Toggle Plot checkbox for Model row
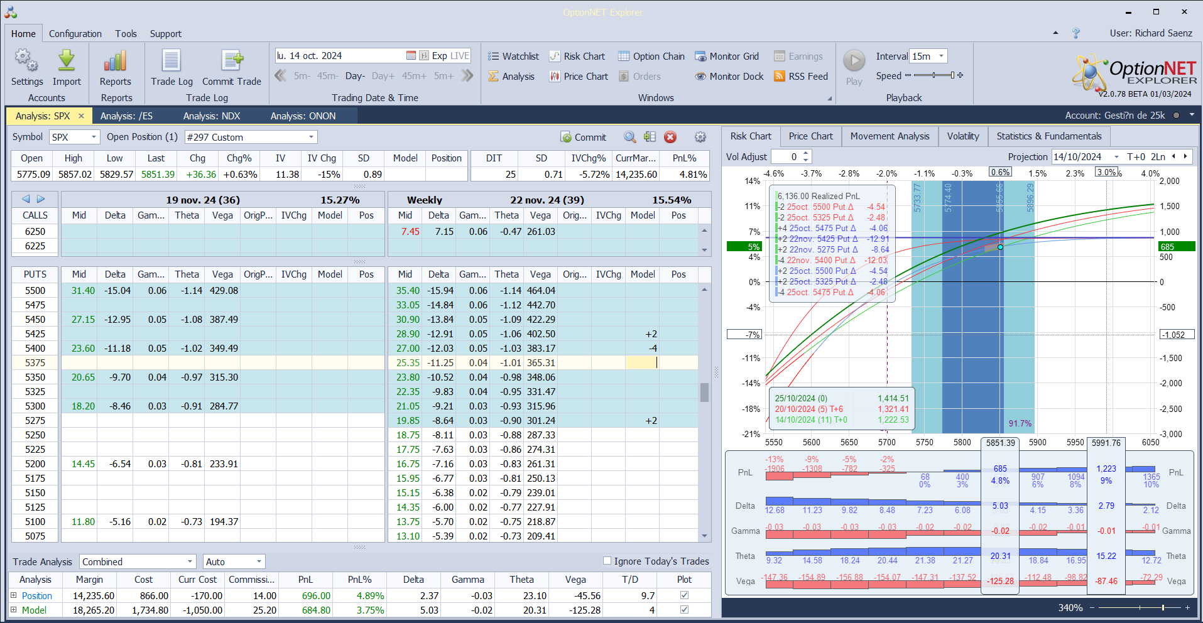1203x623 pixels. click(684, 610)
